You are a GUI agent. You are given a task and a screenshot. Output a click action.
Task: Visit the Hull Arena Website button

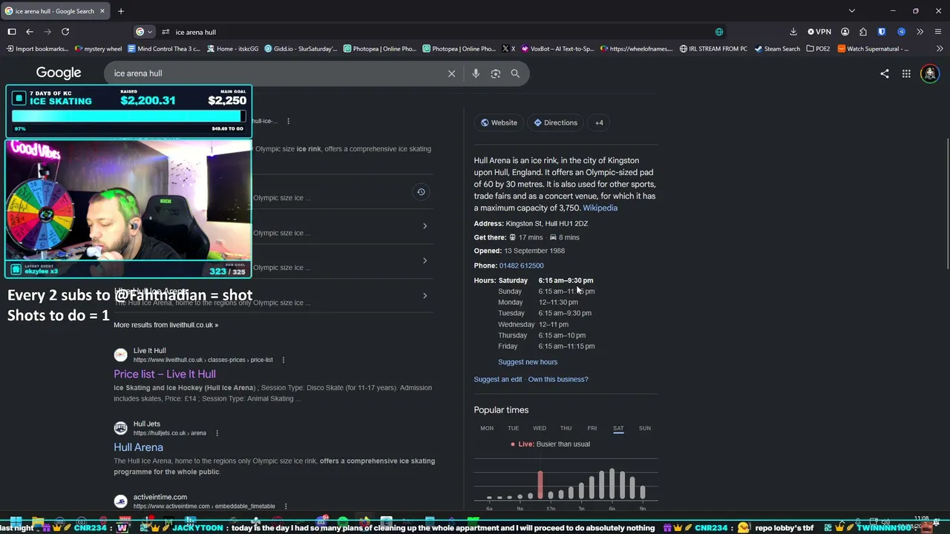click(x=499, y=122)
